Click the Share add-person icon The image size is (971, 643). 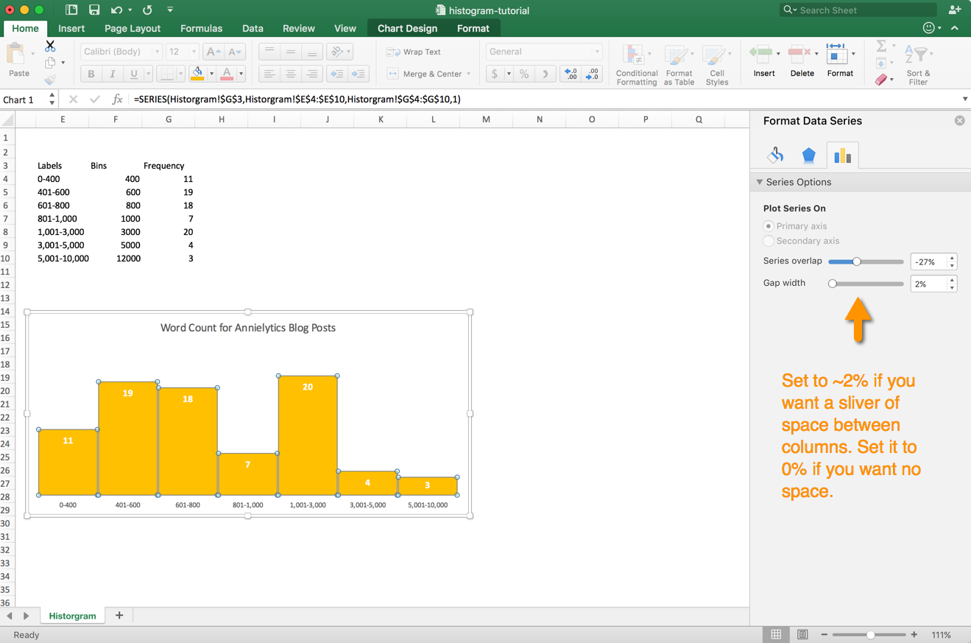pyautogui.click(x=955, y=10)
